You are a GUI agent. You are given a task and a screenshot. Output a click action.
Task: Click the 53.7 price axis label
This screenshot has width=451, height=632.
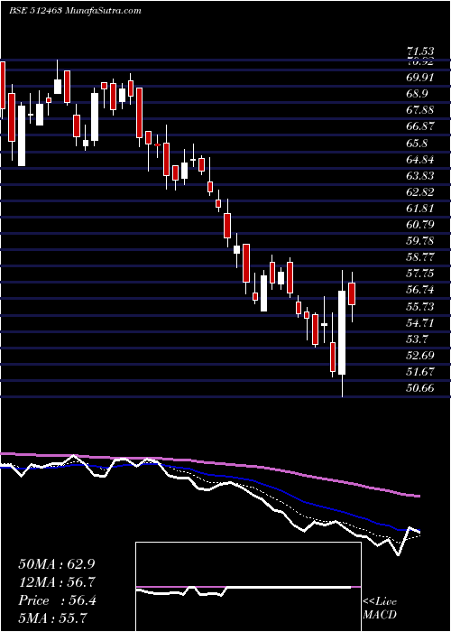tap(418, 339)
